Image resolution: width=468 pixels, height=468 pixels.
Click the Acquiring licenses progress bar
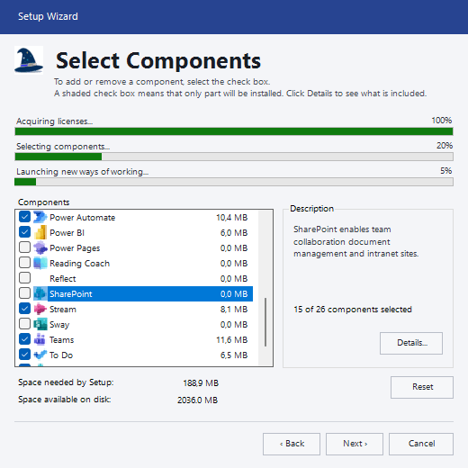point(234,131)
